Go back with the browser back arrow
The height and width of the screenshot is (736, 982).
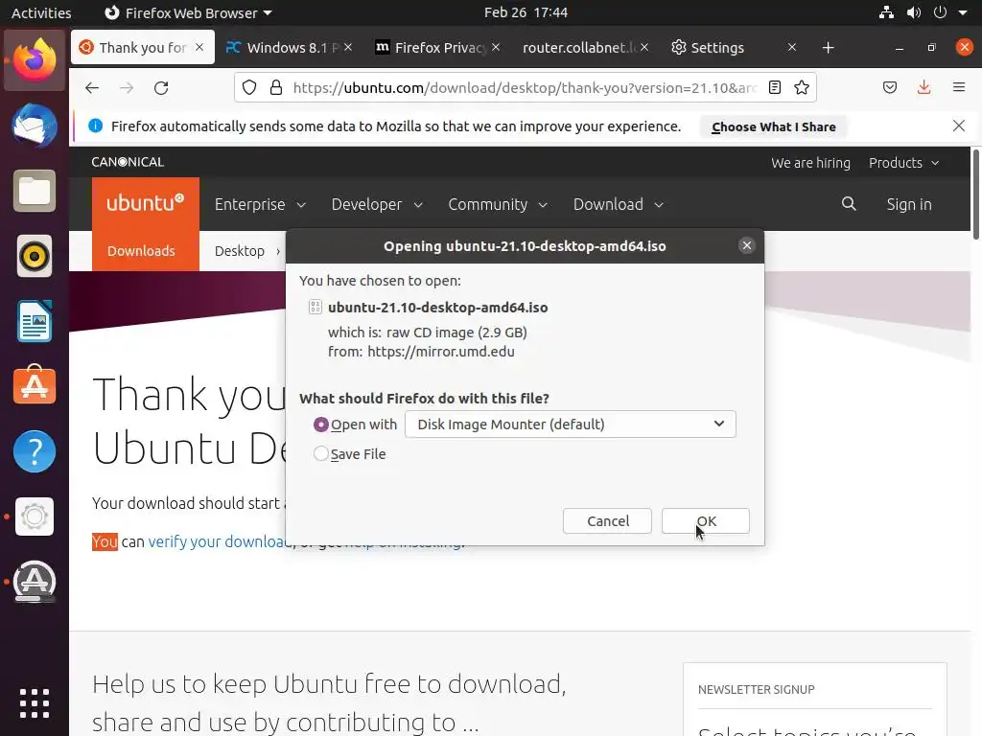92,87
